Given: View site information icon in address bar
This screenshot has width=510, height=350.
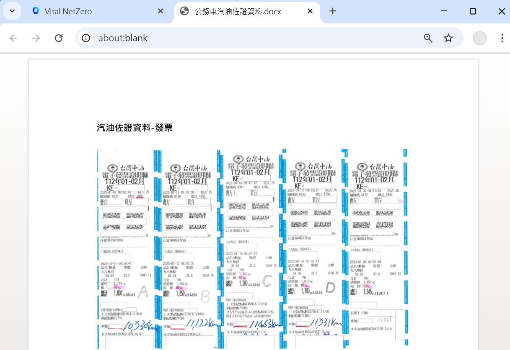Looking at the screenshot, I should pyautogui.click(x=86, y=38).
